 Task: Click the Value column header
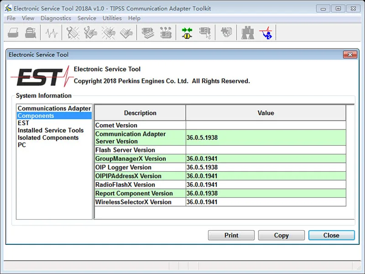[x=266, y=113]
